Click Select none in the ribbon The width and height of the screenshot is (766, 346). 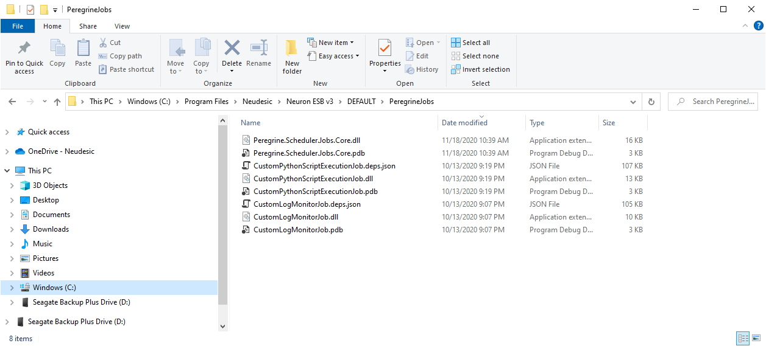pyautogui.click(x=475, y=56)
